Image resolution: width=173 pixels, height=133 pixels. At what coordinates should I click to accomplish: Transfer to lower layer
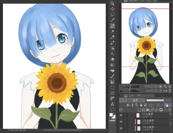pos(152,110)
